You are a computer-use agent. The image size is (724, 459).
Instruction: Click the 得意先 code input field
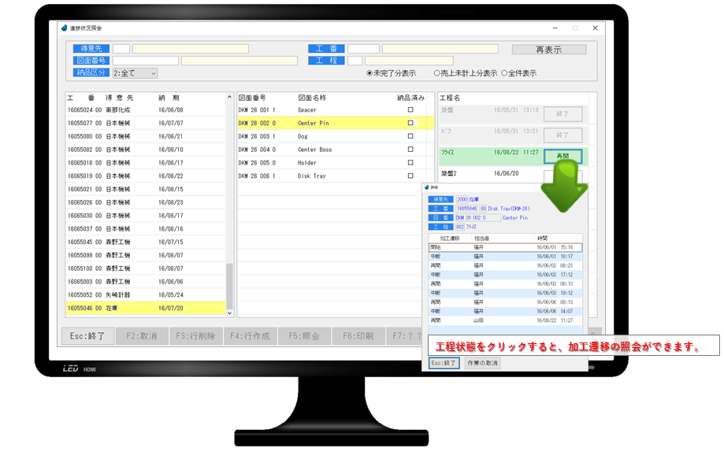click(121, 49)
